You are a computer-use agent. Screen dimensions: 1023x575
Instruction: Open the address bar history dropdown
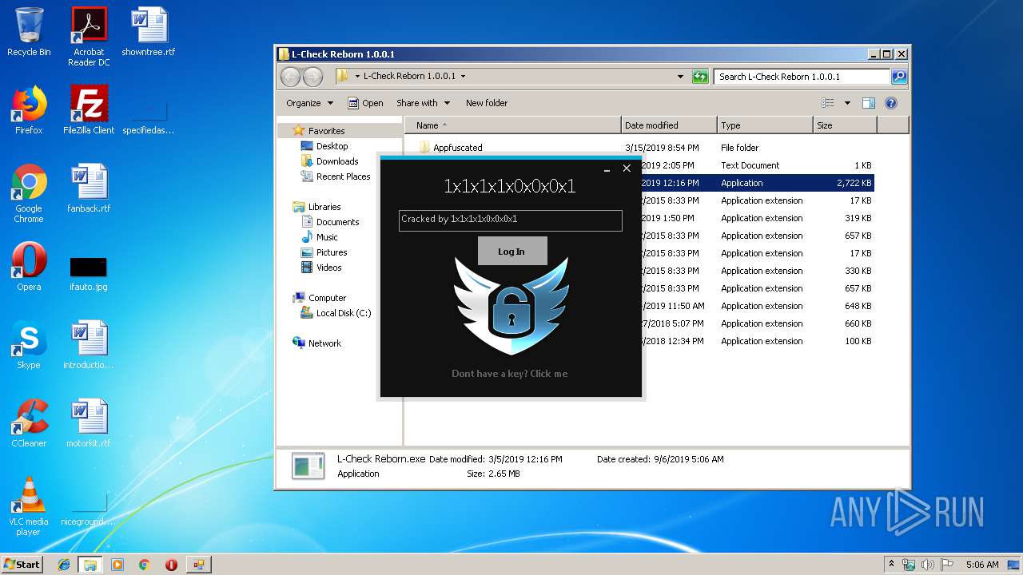[x=680, y=77]
